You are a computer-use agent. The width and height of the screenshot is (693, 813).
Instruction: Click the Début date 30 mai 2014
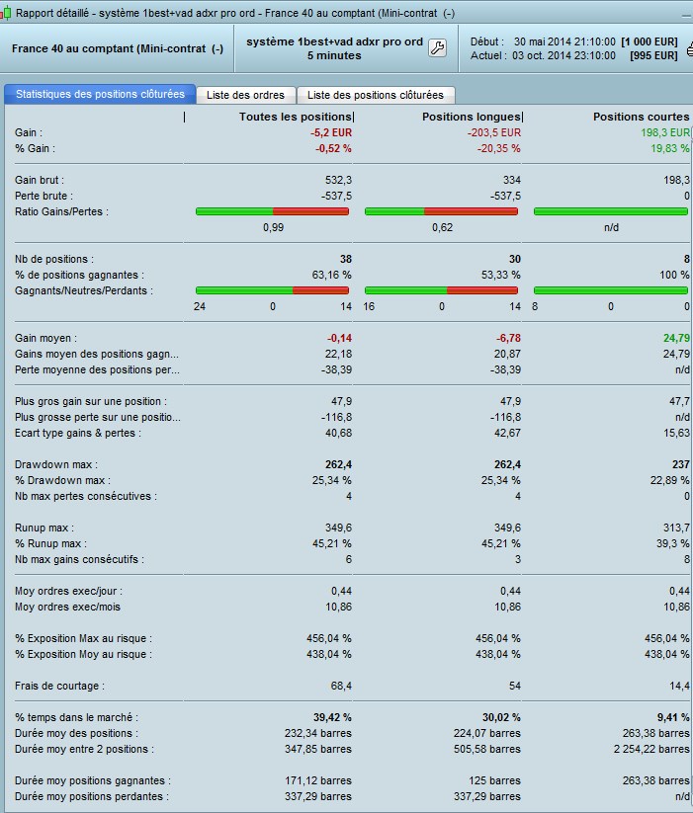[564, 41]
